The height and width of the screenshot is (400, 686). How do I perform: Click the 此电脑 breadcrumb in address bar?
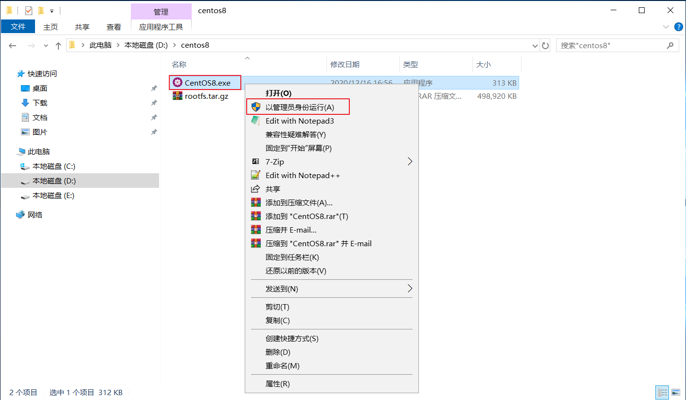pos(100,45)
